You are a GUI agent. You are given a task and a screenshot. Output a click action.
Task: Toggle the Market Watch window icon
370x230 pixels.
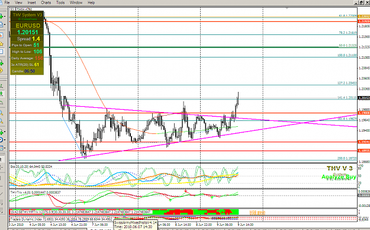[1, 36]
